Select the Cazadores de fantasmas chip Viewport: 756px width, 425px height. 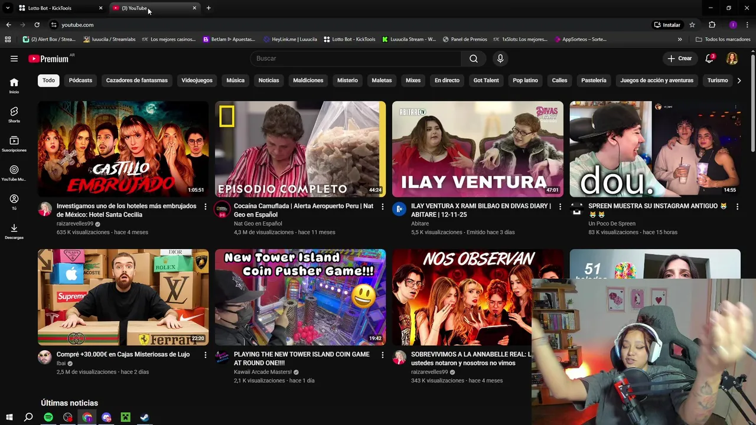pyautogui.click(x=137, y=80)
